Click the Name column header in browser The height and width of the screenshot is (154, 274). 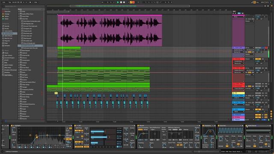pyautogui.click(x=20, y=9)
